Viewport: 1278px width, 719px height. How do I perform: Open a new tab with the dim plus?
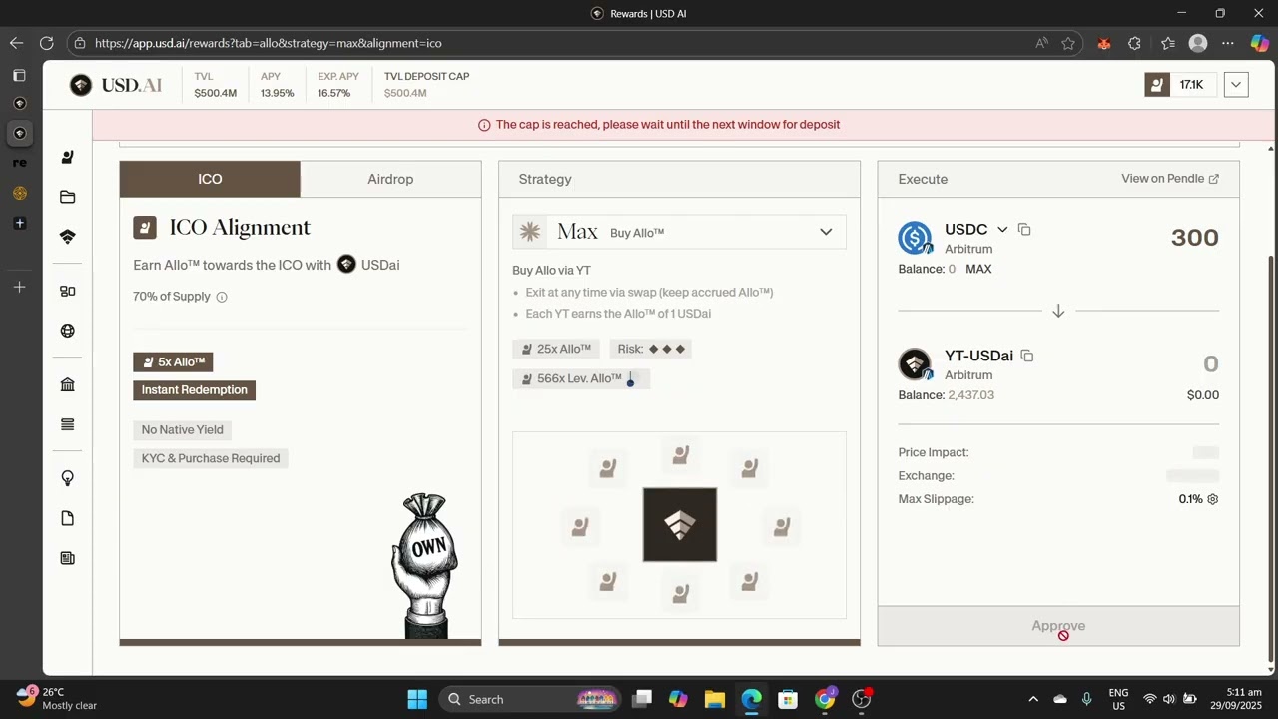(x=19, y=287)
